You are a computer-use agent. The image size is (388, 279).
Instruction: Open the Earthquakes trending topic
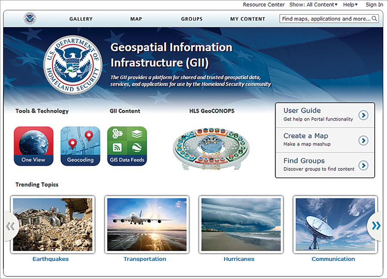[x=50, y=259]
